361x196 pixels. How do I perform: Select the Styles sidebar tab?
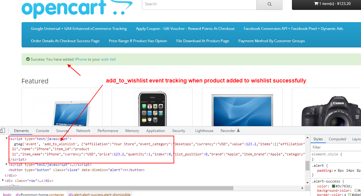318,139
